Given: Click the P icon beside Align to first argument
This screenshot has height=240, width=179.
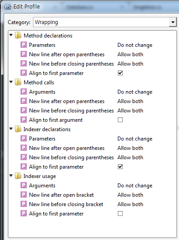Looking at the screenshot, I should tap(24, 120).
